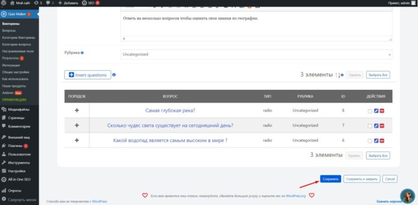Open Категории Викторины page

pyautogui.click(x=18, y=37)
